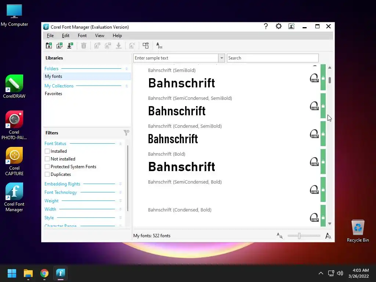The width and height of the screenshot is (376, 282).
Task: Collapse the Folders section
Action: [x=127, y=69]
